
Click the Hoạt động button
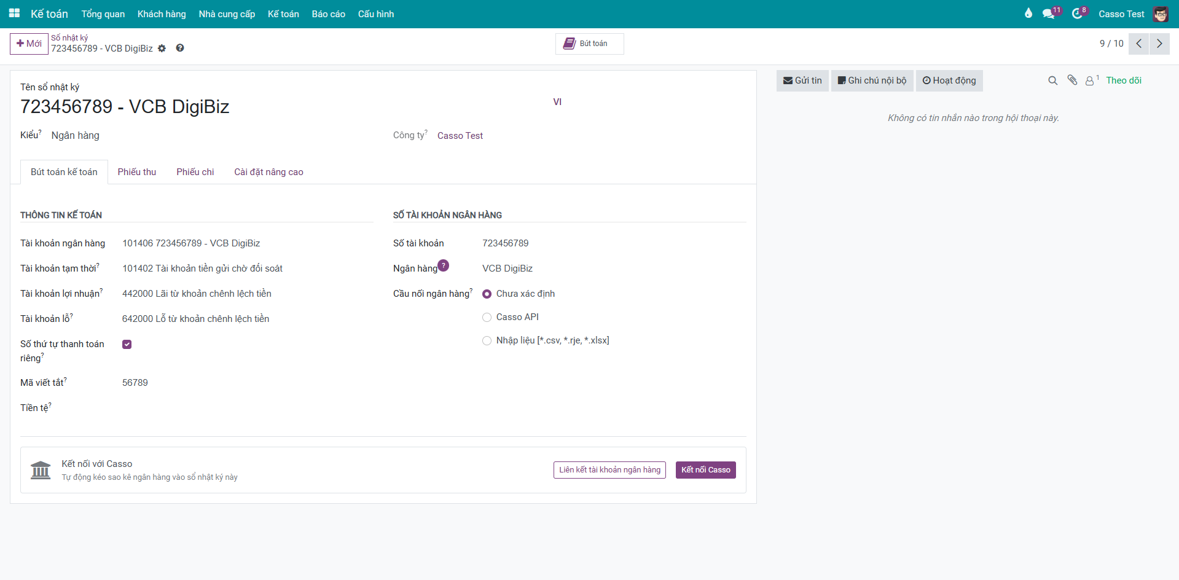pyautogui.click(x=949, y=80)
